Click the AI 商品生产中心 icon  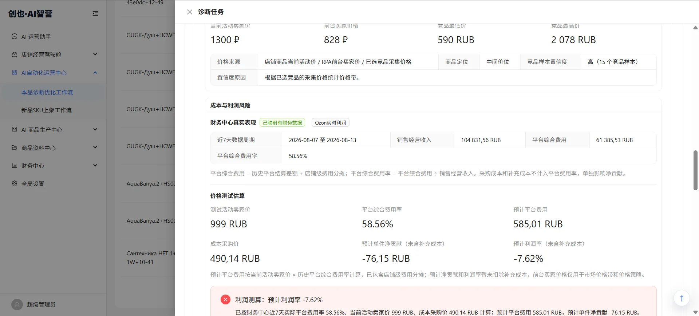15,129
